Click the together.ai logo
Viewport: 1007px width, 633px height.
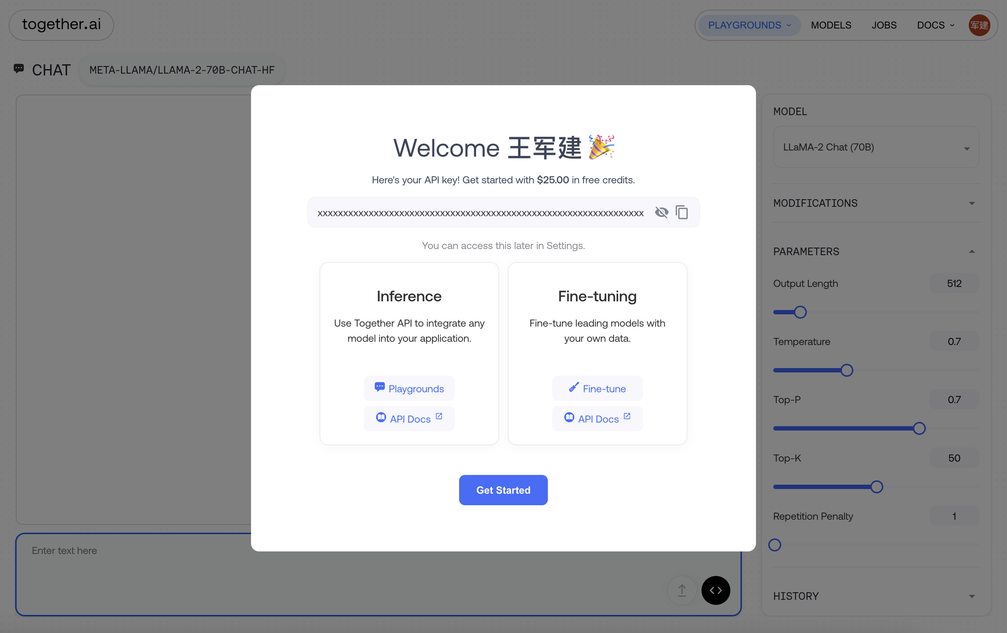coord(61,25)
